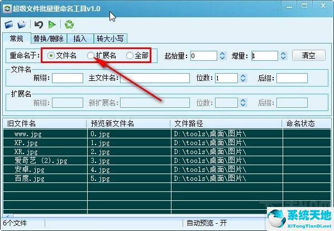The height and width of the screenshot is (231, 334).
Task: Select the 扩展名 radio button
Action: [90, 56]
